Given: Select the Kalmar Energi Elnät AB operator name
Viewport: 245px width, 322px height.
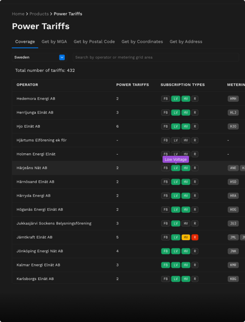Looking at the screenshot, I should (38, 265).
